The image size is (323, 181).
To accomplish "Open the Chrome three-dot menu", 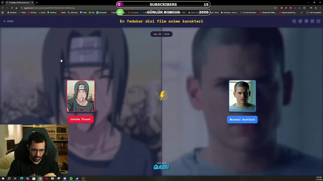I will pyautogui.click(x=320, y=8).
